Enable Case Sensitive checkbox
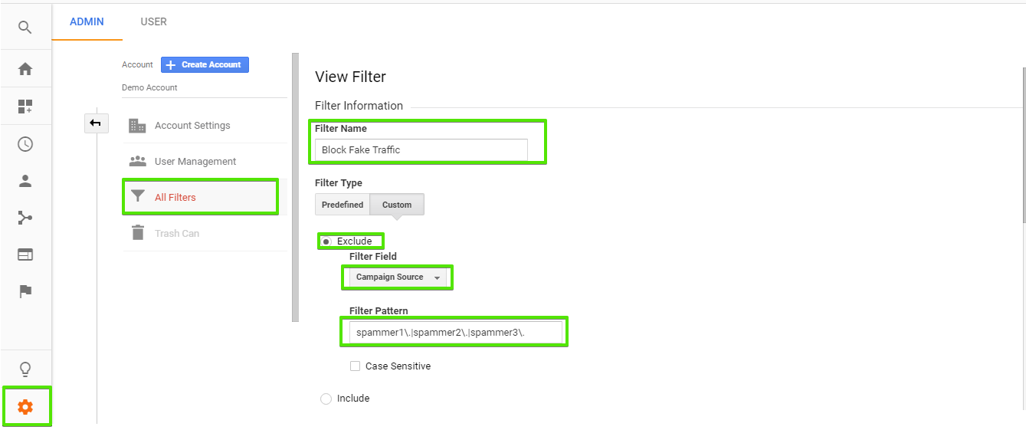The height and width of the screenshot is (430, 1026). pyautogui.click(x=355, y=366)
